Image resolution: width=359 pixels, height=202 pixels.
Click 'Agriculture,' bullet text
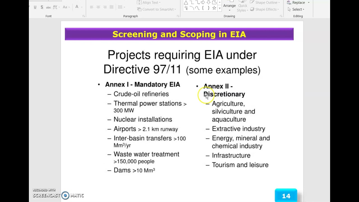pyautogui.click(x=229, y=104)
